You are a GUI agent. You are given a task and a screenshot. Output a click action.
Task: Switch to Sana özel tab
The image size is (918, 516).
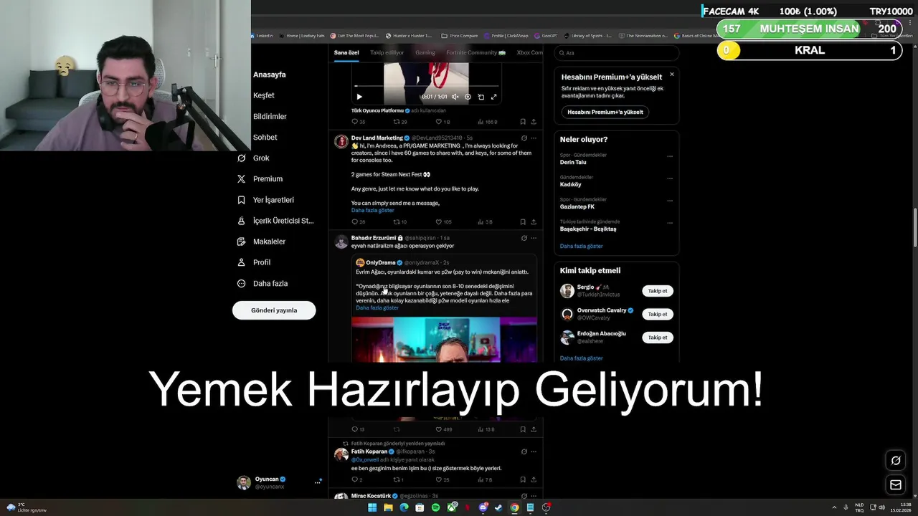pyautogui.click(x=346, y=52)
